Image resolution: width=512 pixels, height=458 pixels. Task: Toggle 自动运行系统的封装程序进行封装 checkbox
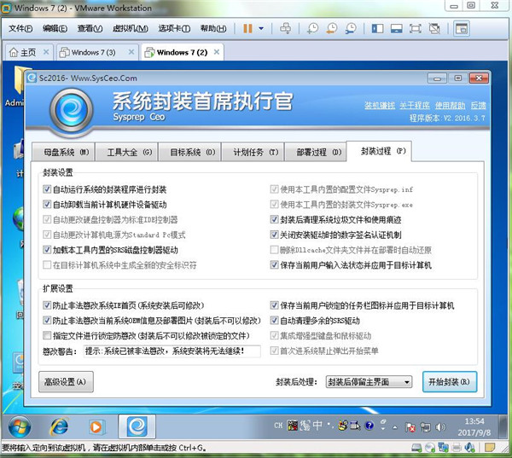tap(47, 189)
